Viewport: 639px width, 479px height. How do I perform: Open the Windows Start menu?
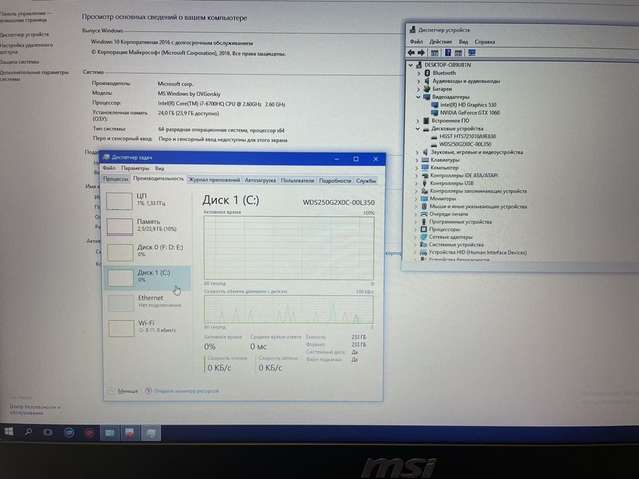coord(8,431)
